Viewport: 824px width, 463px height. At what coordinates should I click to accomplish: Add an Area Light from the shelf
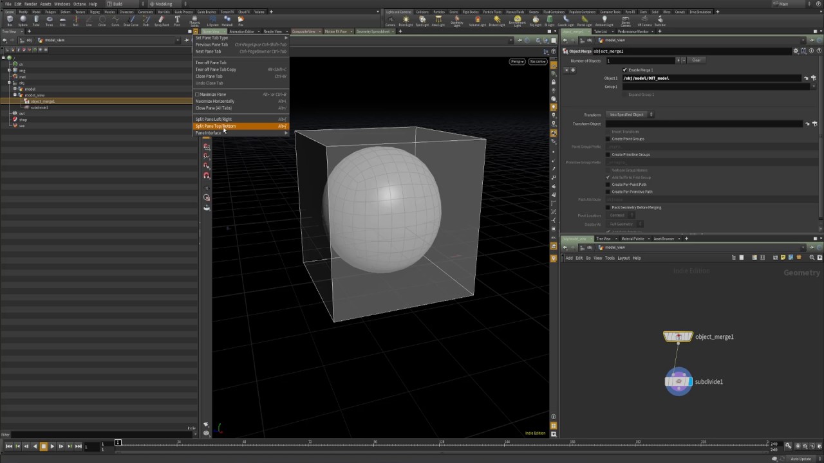tap(438, 21)
